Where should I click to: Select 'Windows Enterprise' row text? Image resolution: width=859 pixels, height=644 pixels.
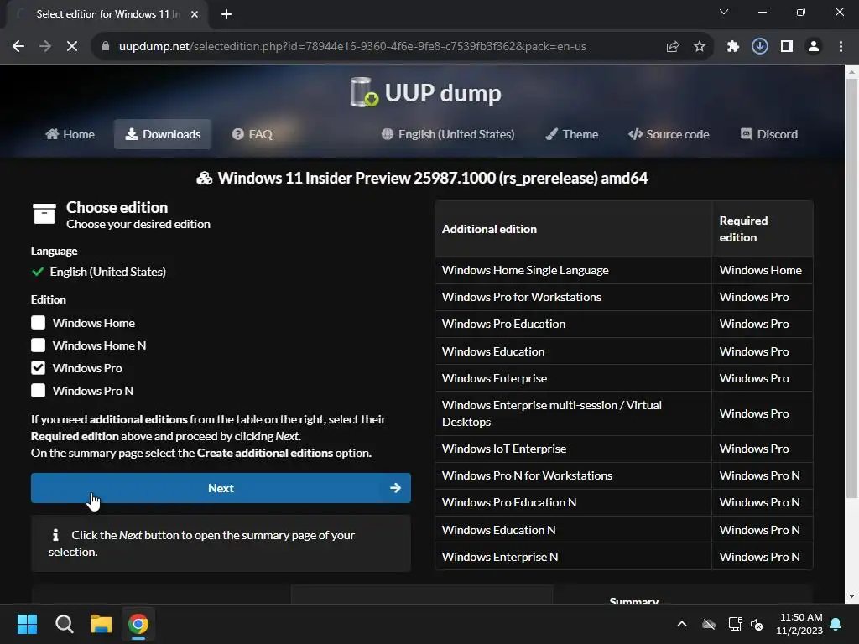[x=494, y=378]
